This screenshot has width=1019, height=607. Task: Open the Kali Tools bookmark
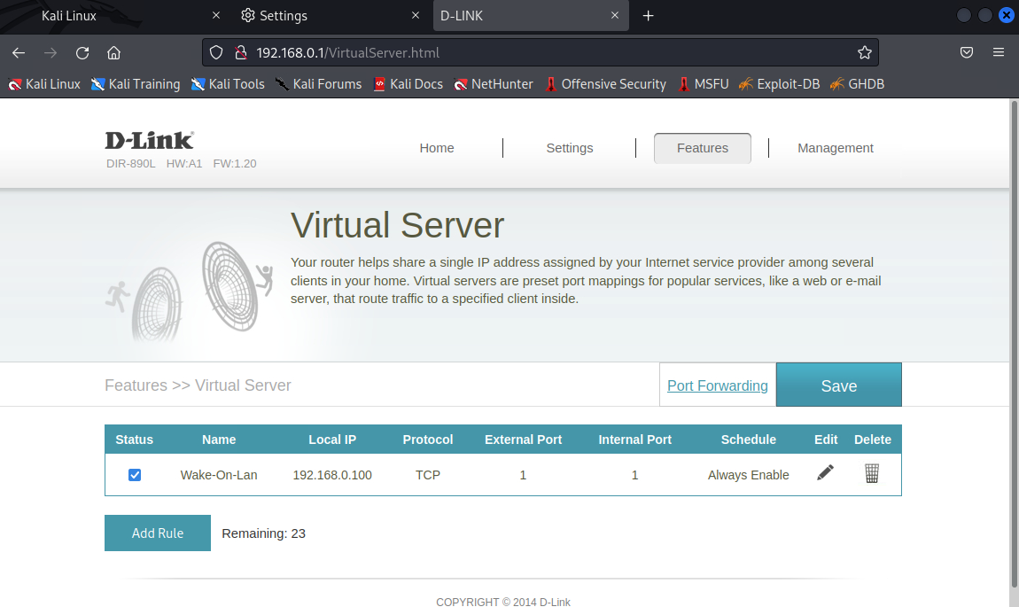coord(228,84)
